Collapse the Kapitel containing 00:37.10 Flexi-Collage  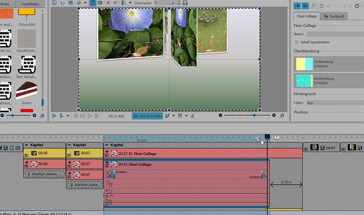pos(108,145)
